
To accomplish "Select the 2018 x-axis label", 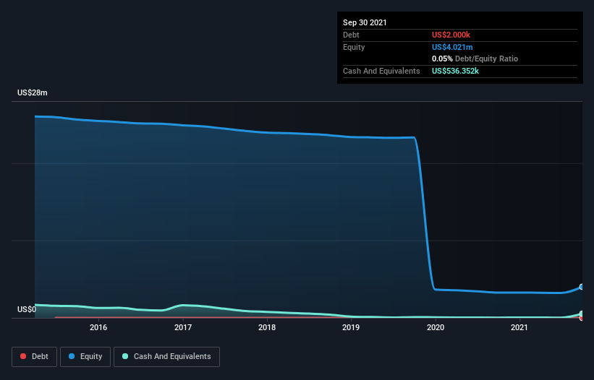I will point(267,327).
